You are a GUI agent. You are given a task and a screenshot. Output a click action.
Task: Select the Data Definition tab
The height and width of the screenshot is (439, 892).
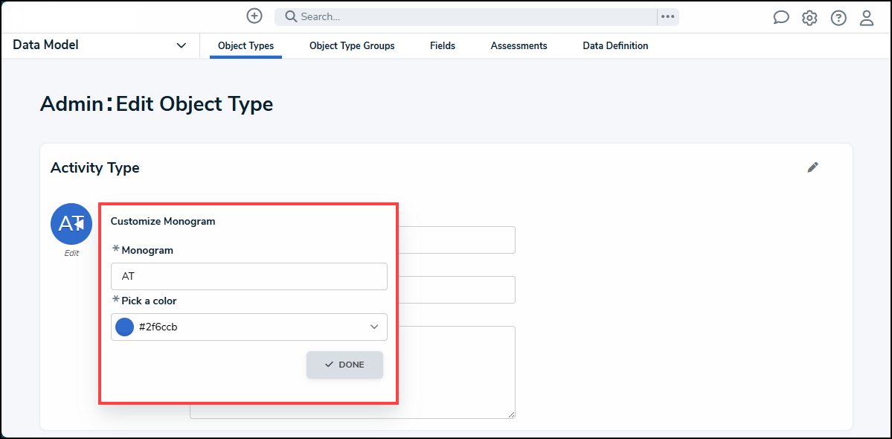615,46
